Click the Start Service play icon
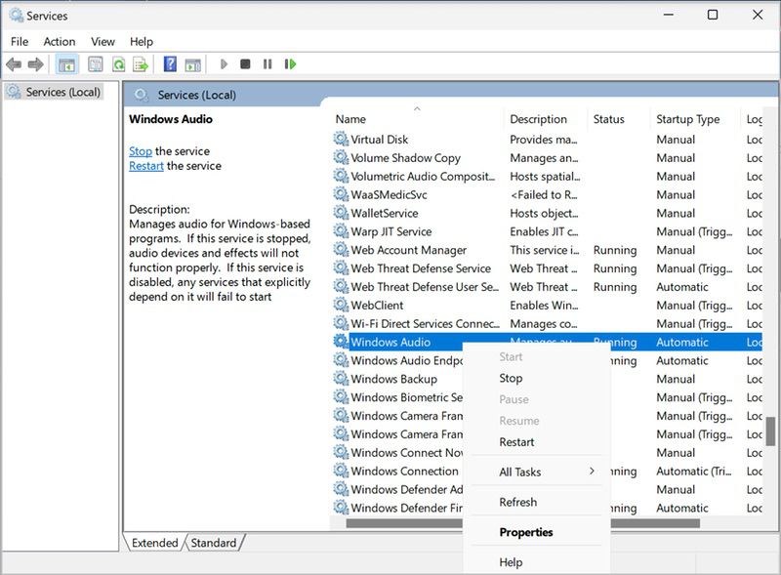Image resolution: width=781 pixels, height=575 pixels. click(x=224, y=64)
